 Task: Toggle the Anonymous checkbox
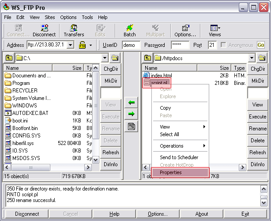(224, 45)
